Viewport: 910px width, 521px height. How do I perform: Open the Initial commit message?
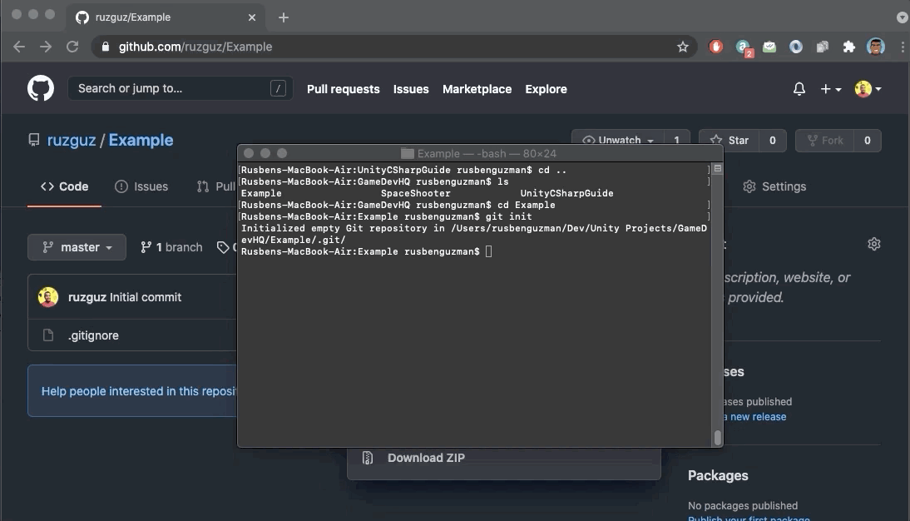146,297
